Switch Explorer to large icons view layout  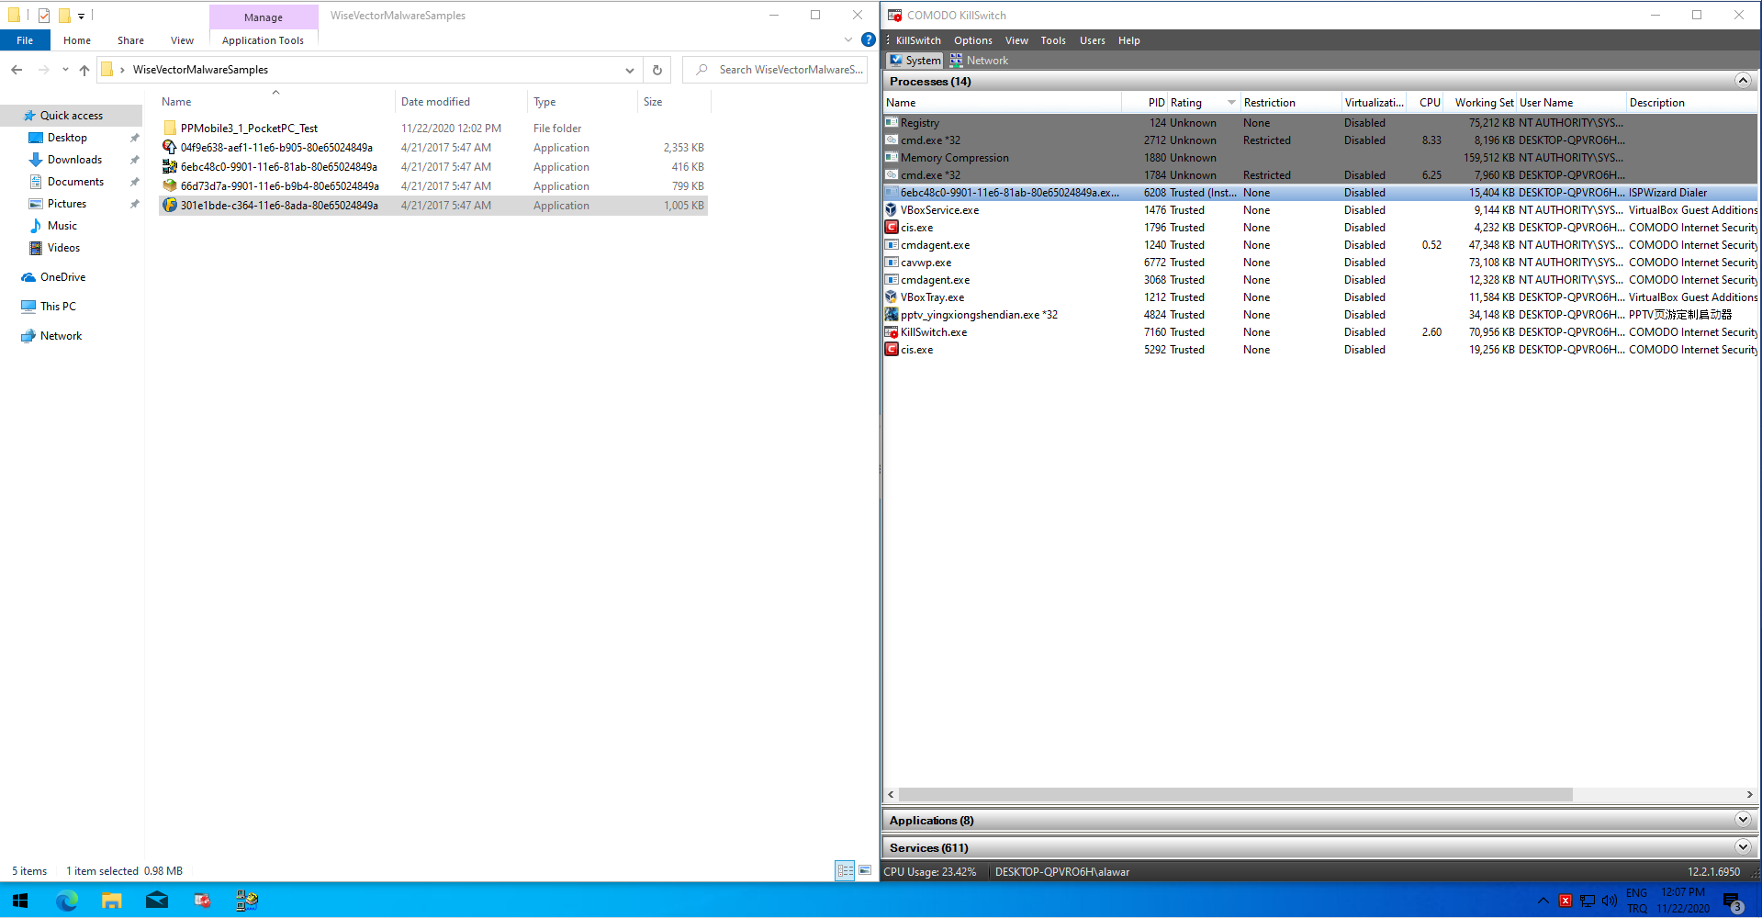pos(865,870)
